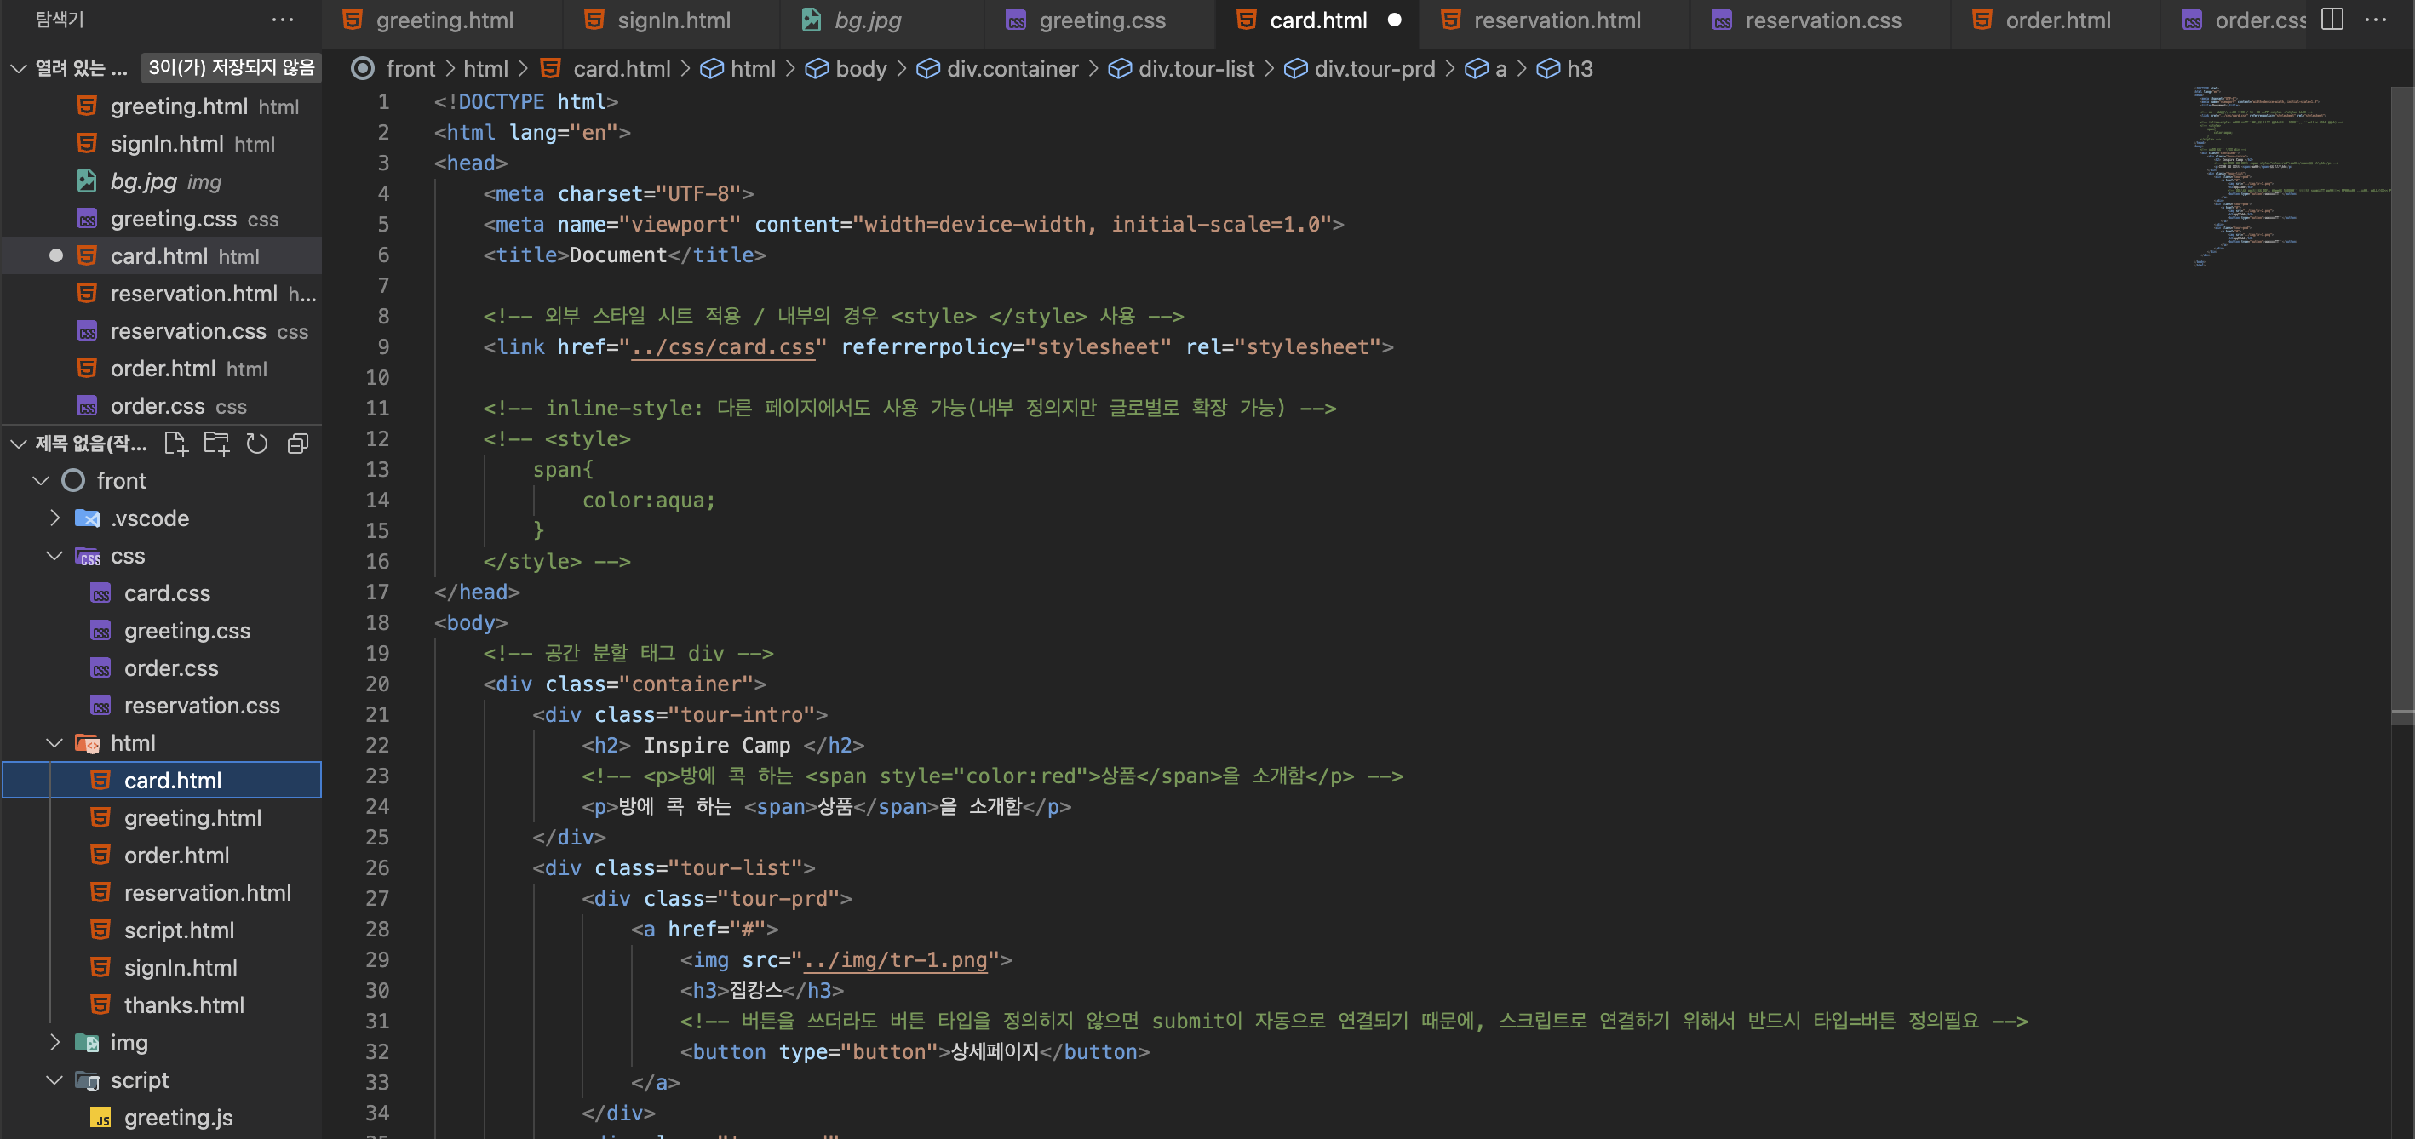Click the script folder icon
This screenshot has height=1139, width=2415.
(x=87, y=1080)
